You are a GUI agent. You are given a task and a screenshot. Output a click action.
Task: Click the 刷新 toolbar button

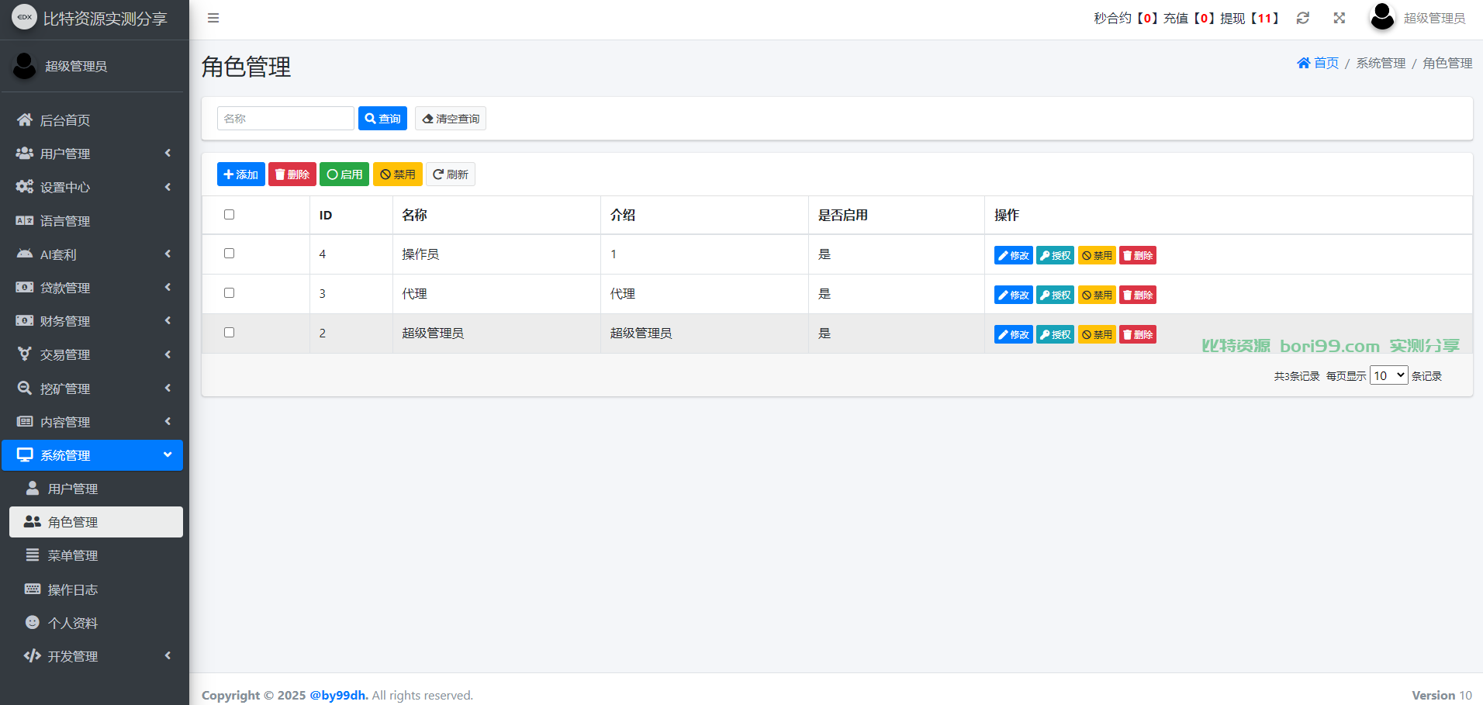(x=451, y=175)
